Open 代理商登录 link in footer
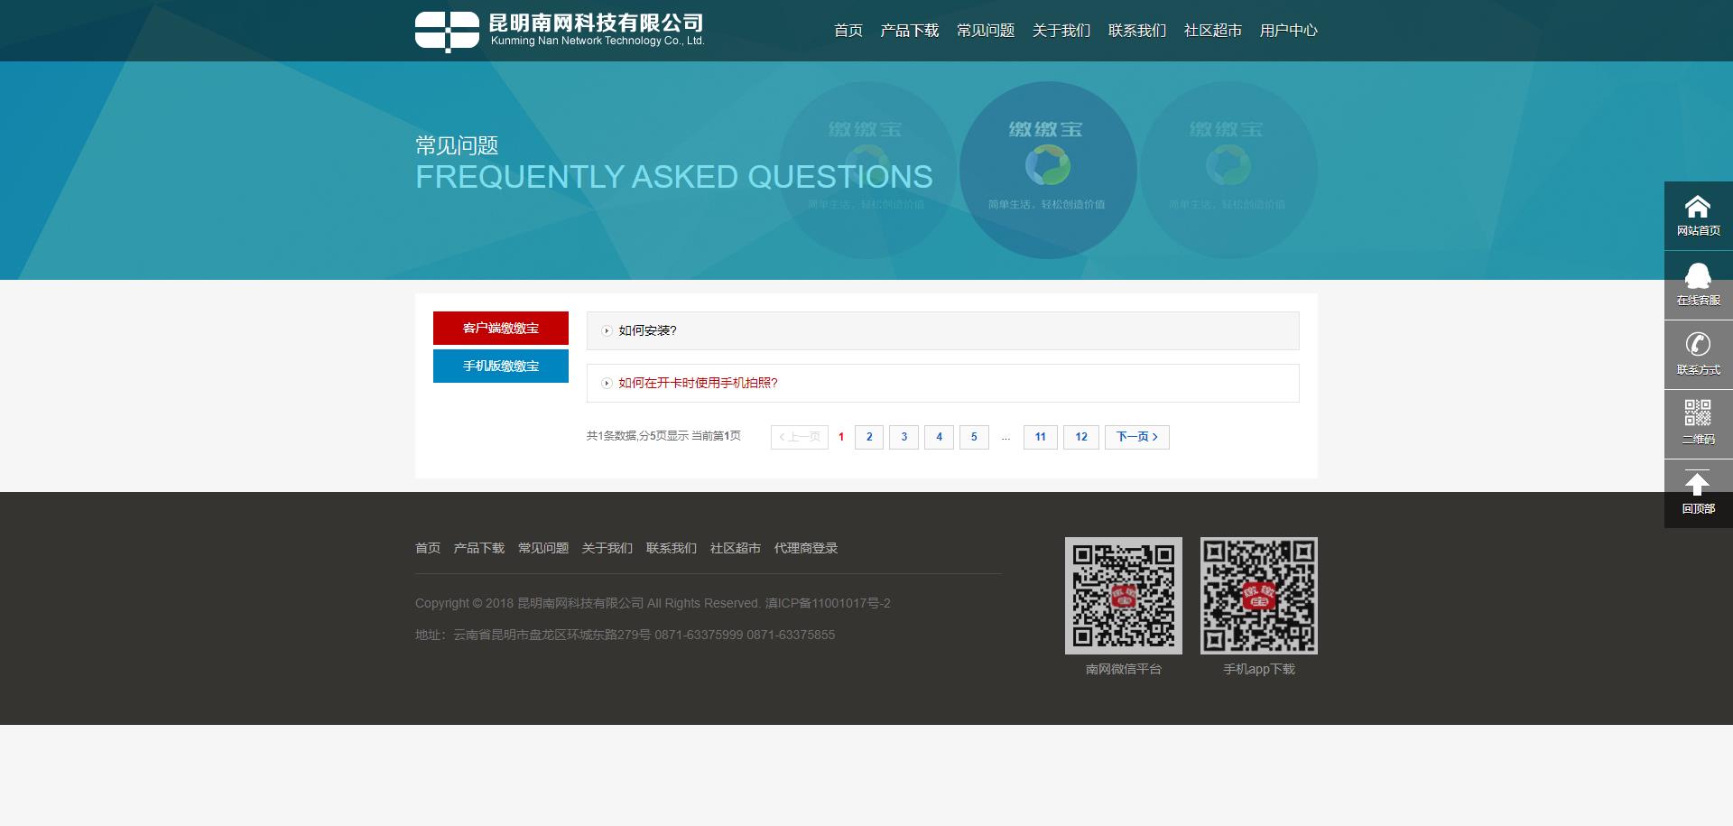The width and height of the screenshot is (1733, 826). pyautogui.click(x=805, y=548)
